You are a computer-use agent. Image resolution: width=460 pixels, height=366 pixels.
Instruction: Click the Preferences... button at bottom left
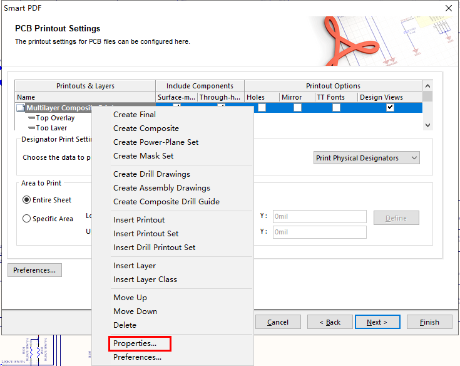(x=34, y=270)
